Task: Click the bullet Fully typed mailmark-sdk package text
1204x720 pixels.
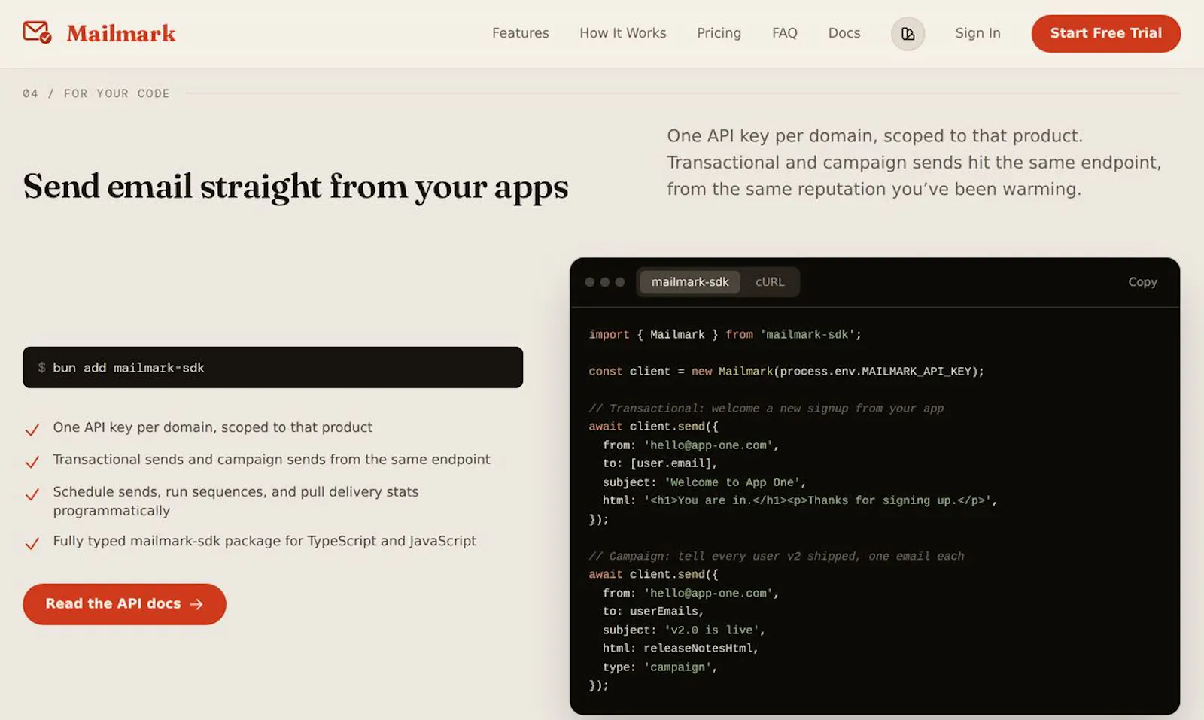Action: pyautogui.click(x=264, y=541)
